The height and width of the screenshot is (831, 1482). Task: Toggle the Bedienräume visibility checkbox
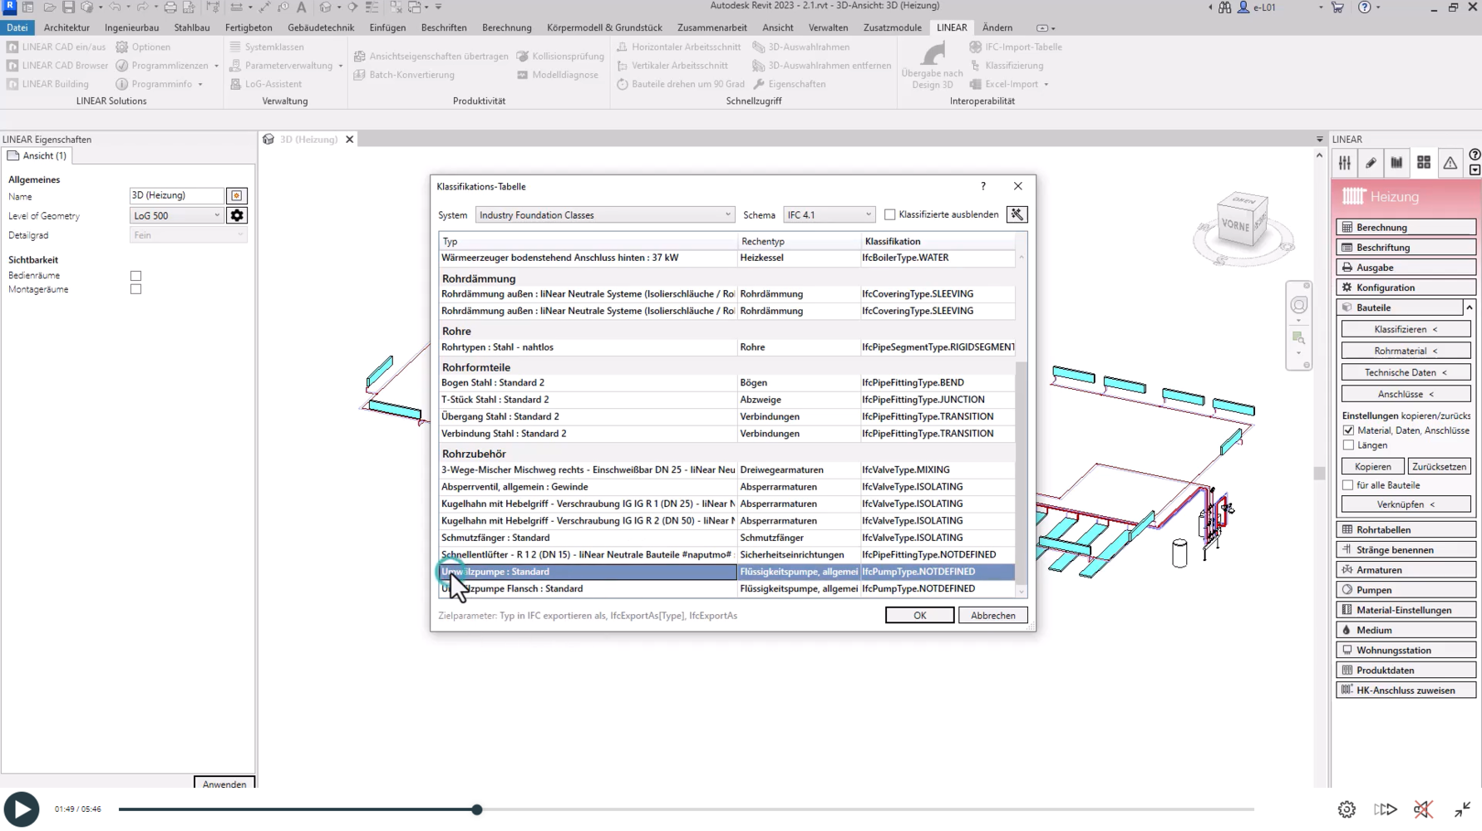point(135,275)
